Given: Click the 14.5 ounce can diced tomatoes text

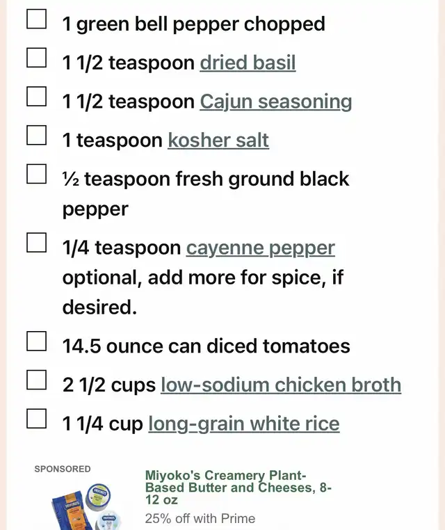Looking at the screenshot, I should point(206,346).
